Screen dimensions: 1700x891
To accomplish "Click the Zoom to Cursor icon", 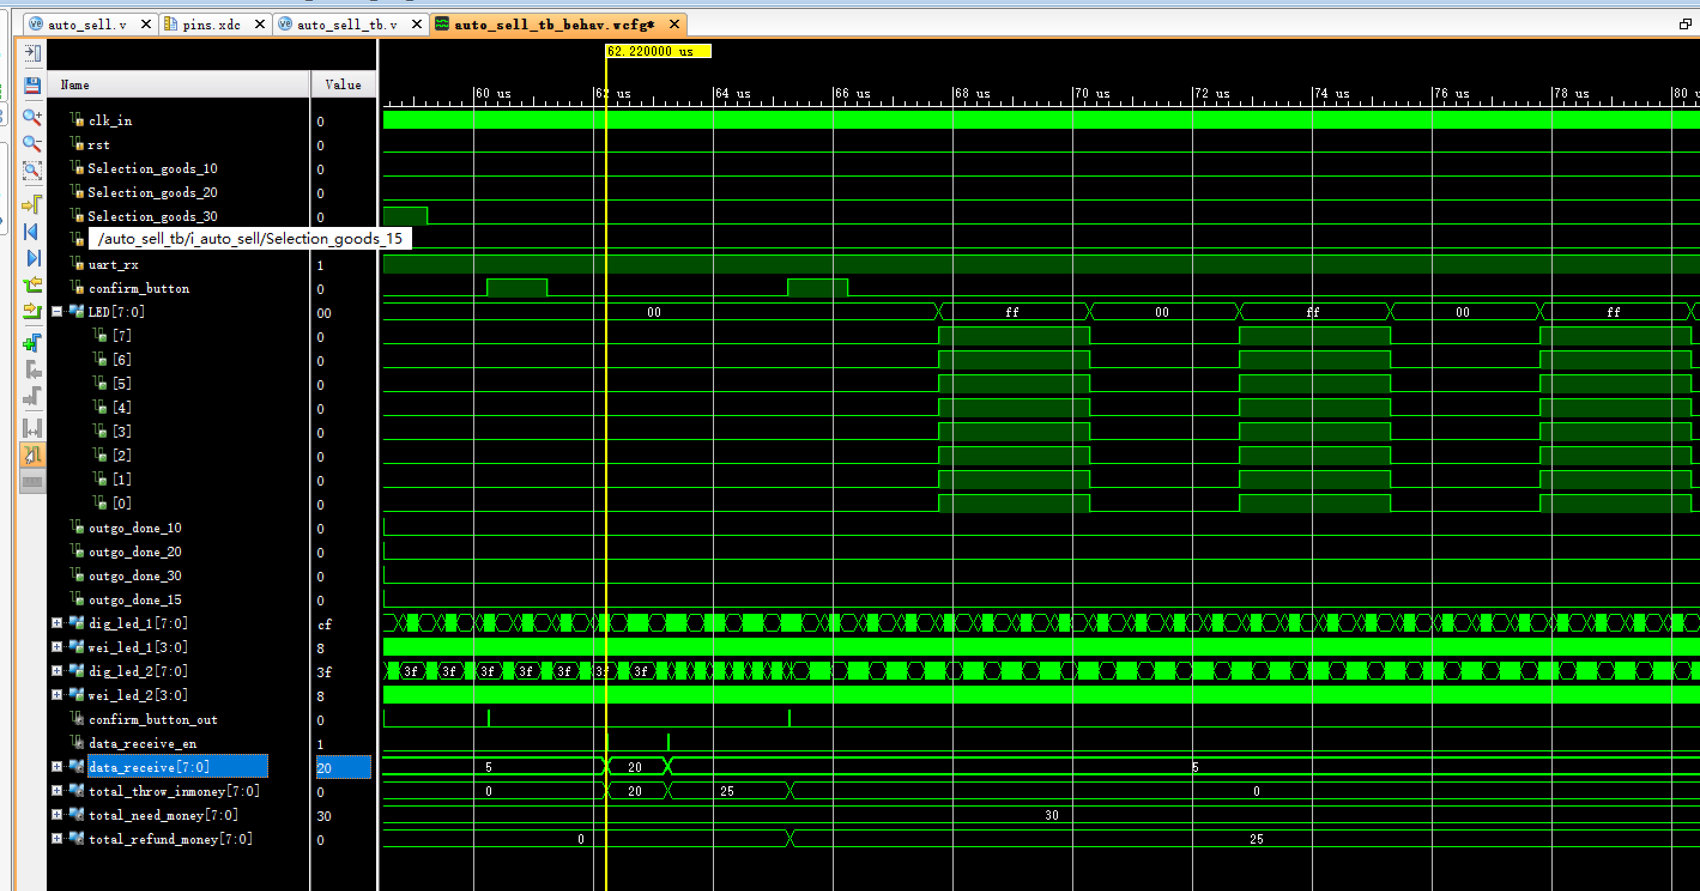I will click(32, 204).
